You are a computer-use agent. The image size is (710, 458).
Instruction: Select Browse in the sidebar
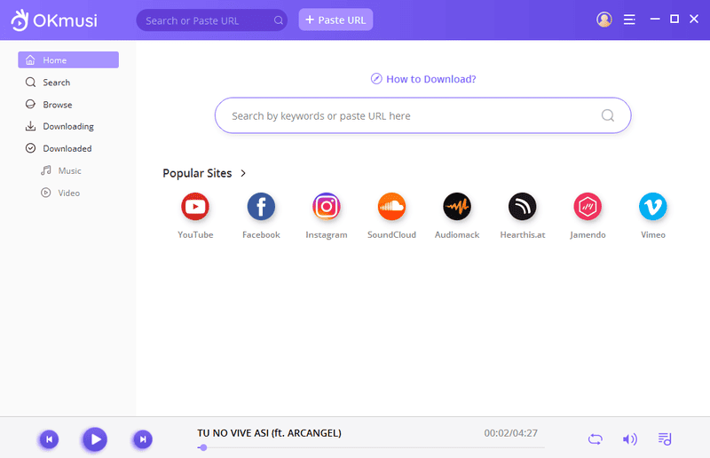tap(58, 105)
